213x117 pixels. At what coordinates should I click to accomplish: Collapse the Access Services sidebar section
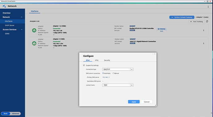pyautogui.click(x=22, y=30)
